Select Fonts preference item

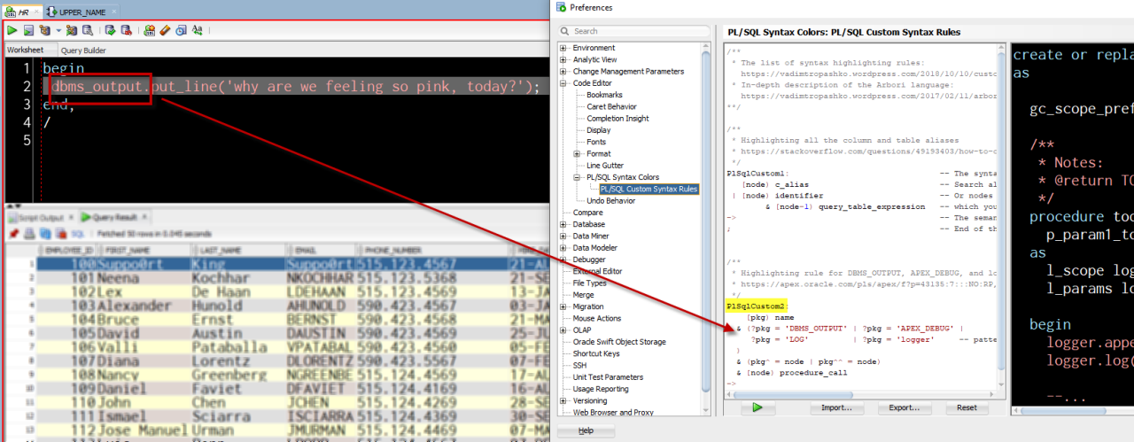pyautogui.click(x=596, y=142)
